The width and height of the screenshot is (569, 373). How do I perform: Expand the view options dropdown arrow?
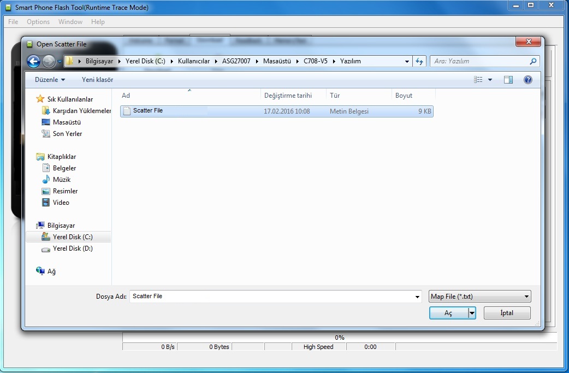(x=490, y=80)
